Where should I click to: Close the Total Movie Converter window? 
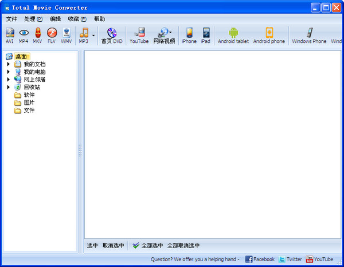(x=337, y=8)
